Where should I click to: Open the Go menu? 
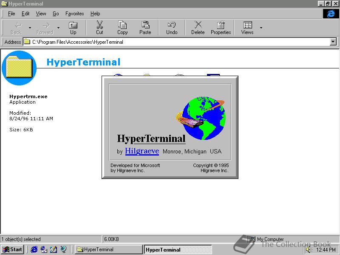(56, 14)
